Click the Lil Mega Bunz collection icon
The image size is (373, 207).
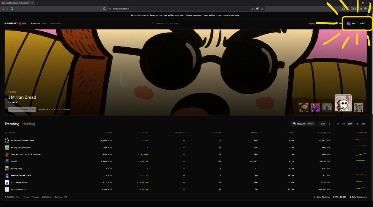click(7, 182)
